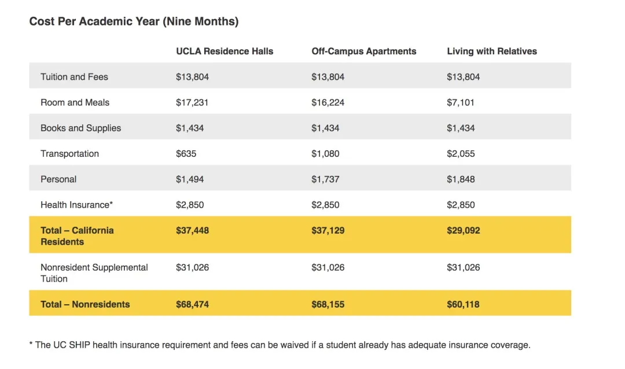Select the Nonresident Supplemental Tuition label

pos(94,273)
